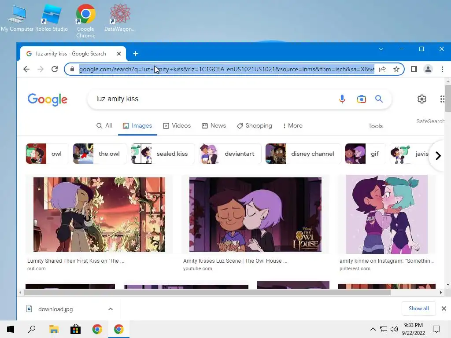Image resolution: width=451 pixels, height=338 pixels.
Task: Click the vertical scrollbar thumb
Action: pos(448,98)
